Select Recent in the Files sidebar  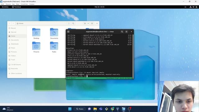click(x=17, y=28)
